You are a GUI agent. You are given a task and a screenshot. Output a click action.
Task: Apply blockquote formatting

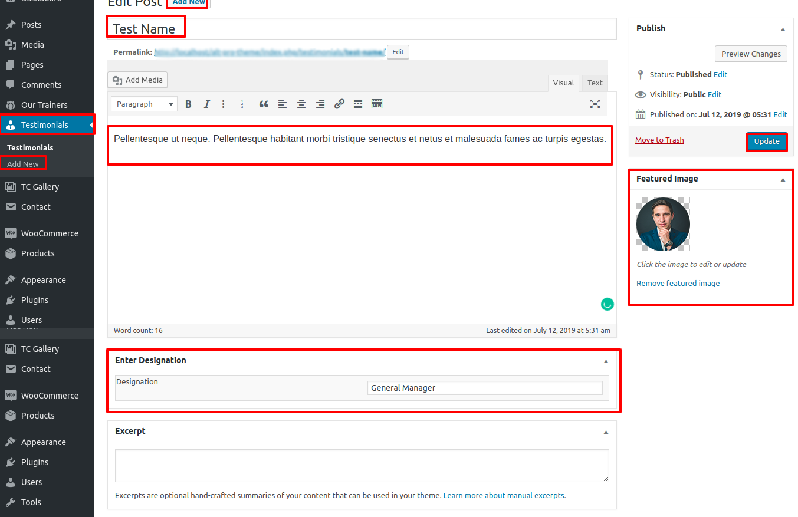tap(264, 104)
